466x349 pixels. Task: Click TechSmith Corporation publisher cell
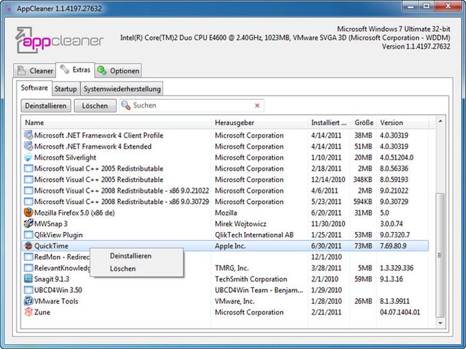coord(251,279)
